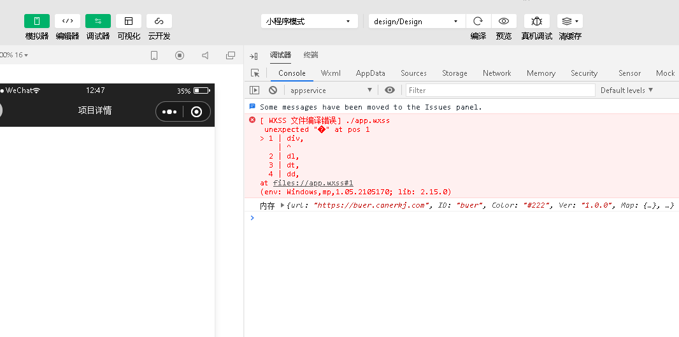Click the 12:47 simulator clock

pyautogui.click(x=96, y=90)
